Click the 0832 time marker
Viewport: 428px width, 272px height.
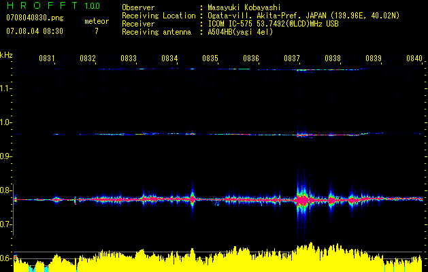point(88,58)
